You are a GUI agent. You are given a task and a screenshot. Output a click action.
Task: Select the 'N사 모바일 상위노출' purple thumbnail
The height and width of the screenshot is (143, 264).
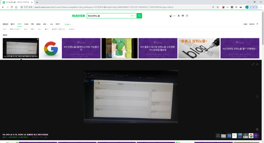[240, 48]
